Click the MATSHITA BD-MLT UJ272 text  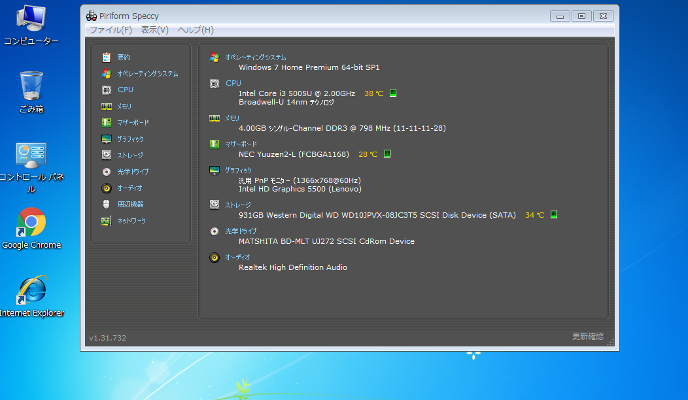click(326, 241)
